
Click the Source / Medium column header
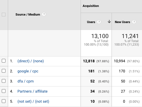(28, 14)
